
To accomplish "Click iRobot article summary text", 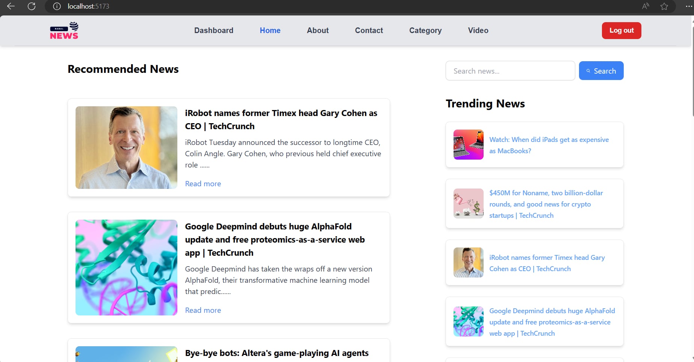I will 283,154.
